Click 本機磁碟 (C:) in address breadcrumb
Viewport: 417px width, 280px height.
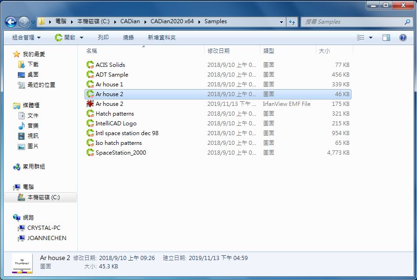pyautogui.click(x=93, y=21)
